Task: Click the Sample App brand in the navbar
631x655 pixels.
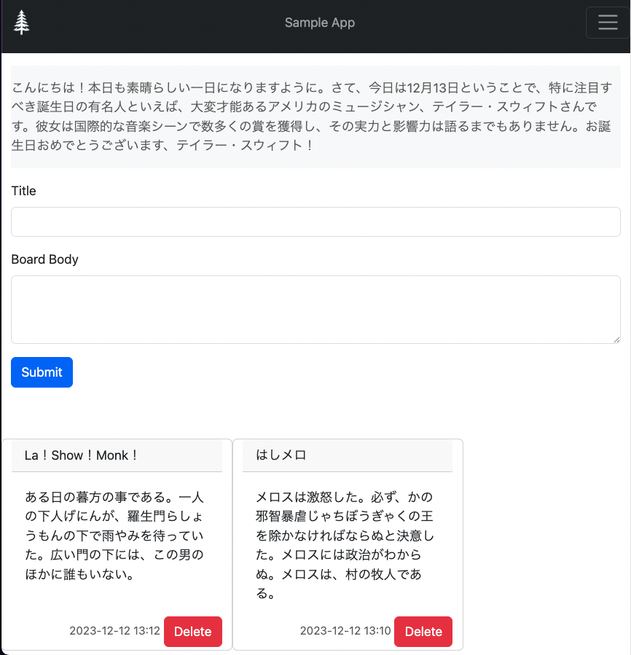Action: 320,23
